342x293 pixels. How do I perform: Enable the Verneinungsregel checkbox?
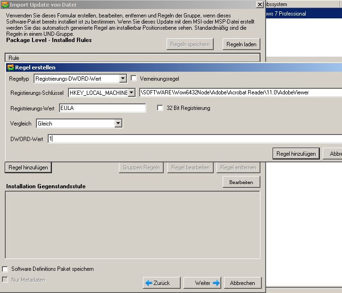[133, 78]
